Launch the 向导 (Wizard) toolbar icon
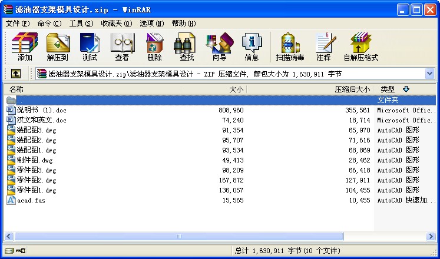Image resolution: width=440 pixels, height=259 pixels. click(220, 43)
